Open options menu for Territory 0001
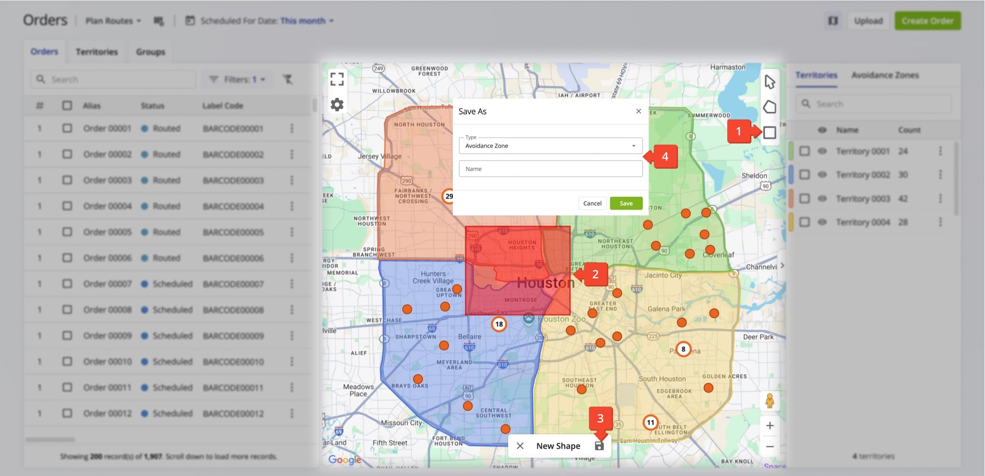 pos(940,151)
